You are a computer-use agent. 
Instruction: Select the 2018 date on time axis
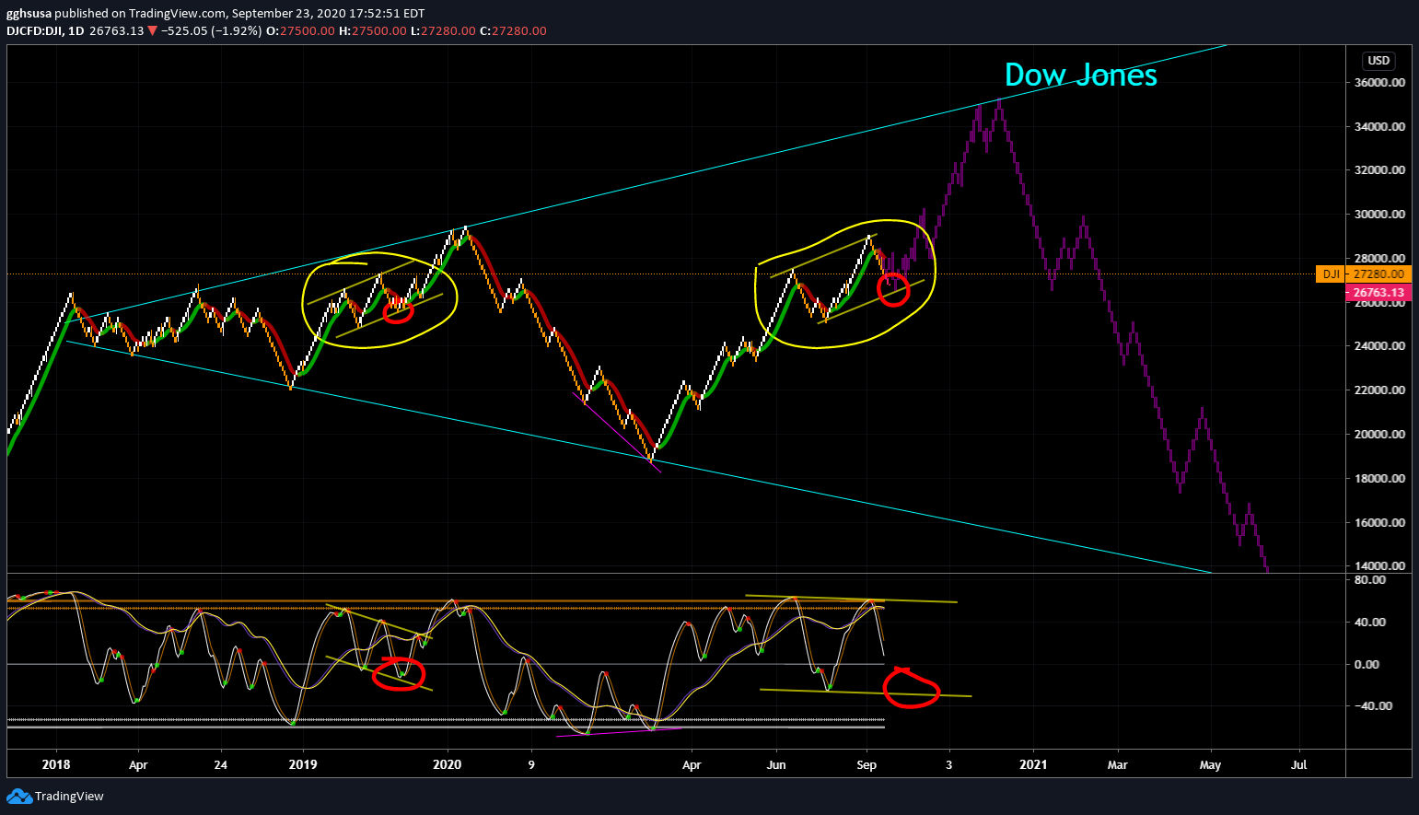point(56,765)
